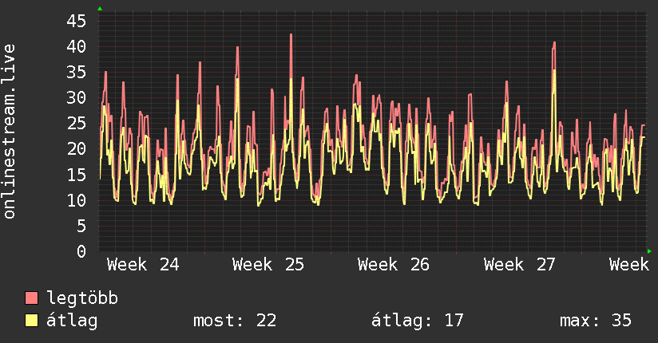Click the Week 27 axis label
This screenshot has height=343, width=658.
[520, 265]
